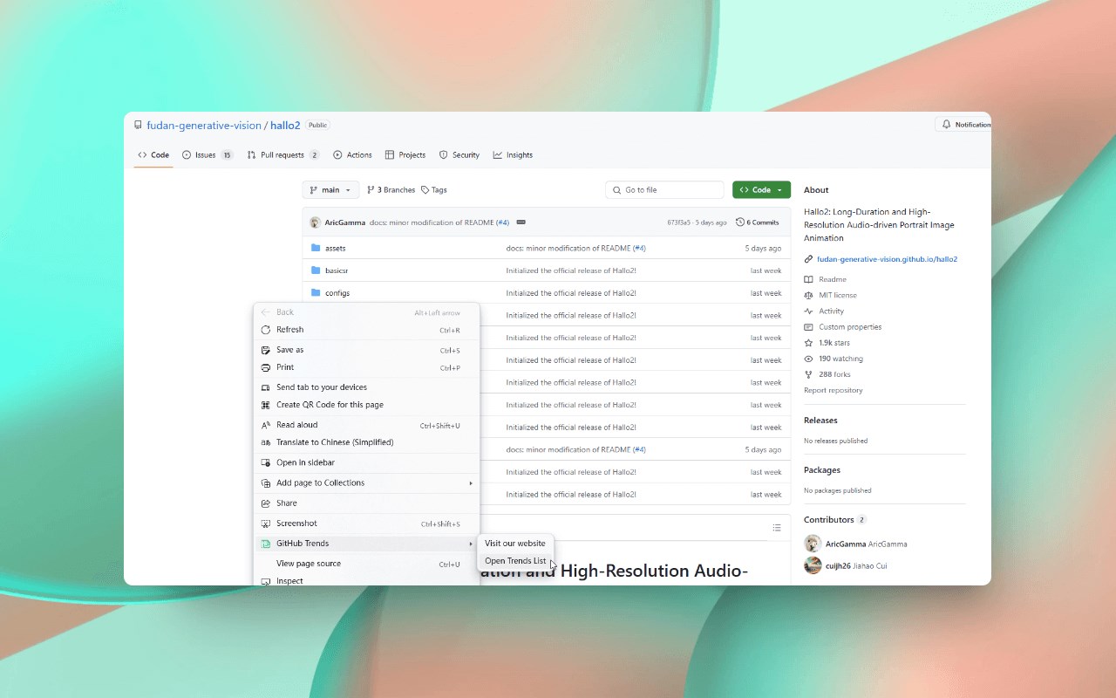Choose Save as in the context menu

(x=366, y=350)
